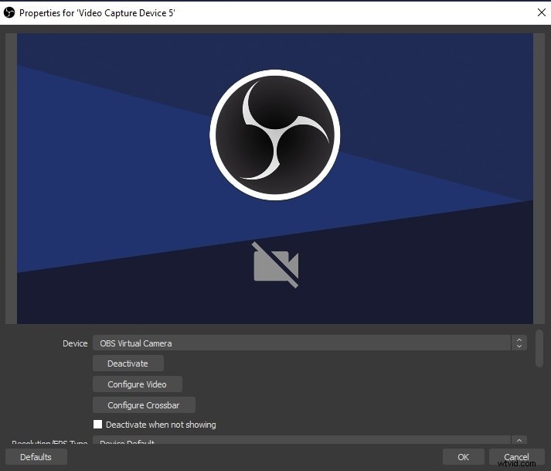551x471 pixels.
Task: Click the Device dropdown arrow control
Action: tap(519, 343)
